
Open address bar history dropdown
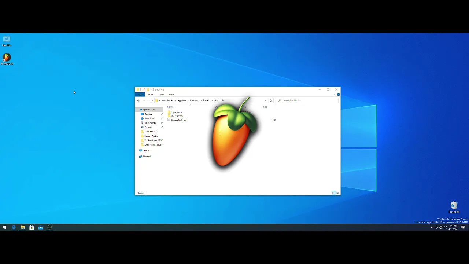265,100
